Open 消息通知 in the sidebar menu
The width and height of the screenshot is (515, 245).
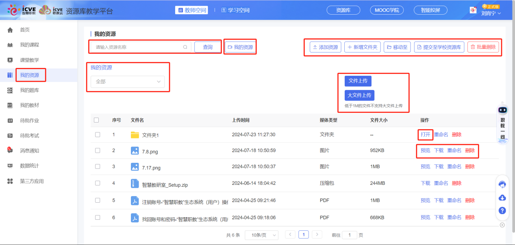tap(29, 151)
